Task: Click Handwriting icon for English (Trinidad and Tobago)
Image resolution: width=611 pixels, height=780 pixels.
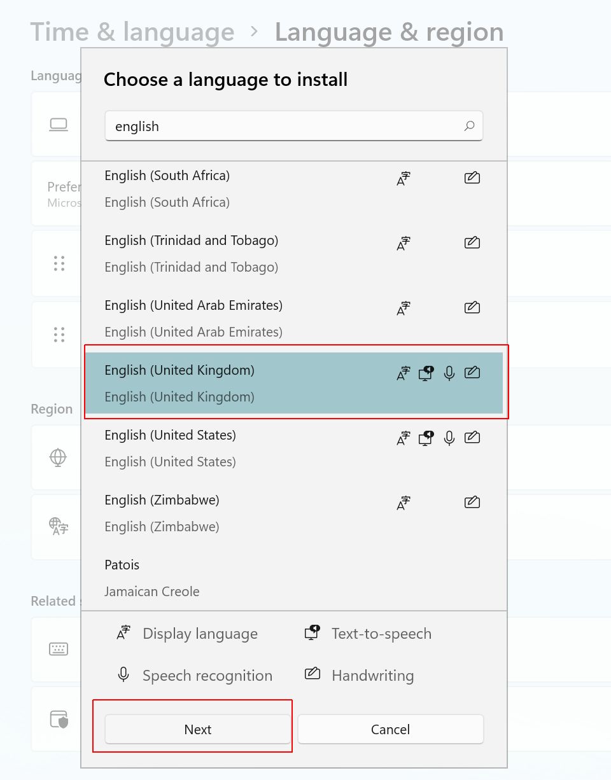Action: click(x=472, y=242)
